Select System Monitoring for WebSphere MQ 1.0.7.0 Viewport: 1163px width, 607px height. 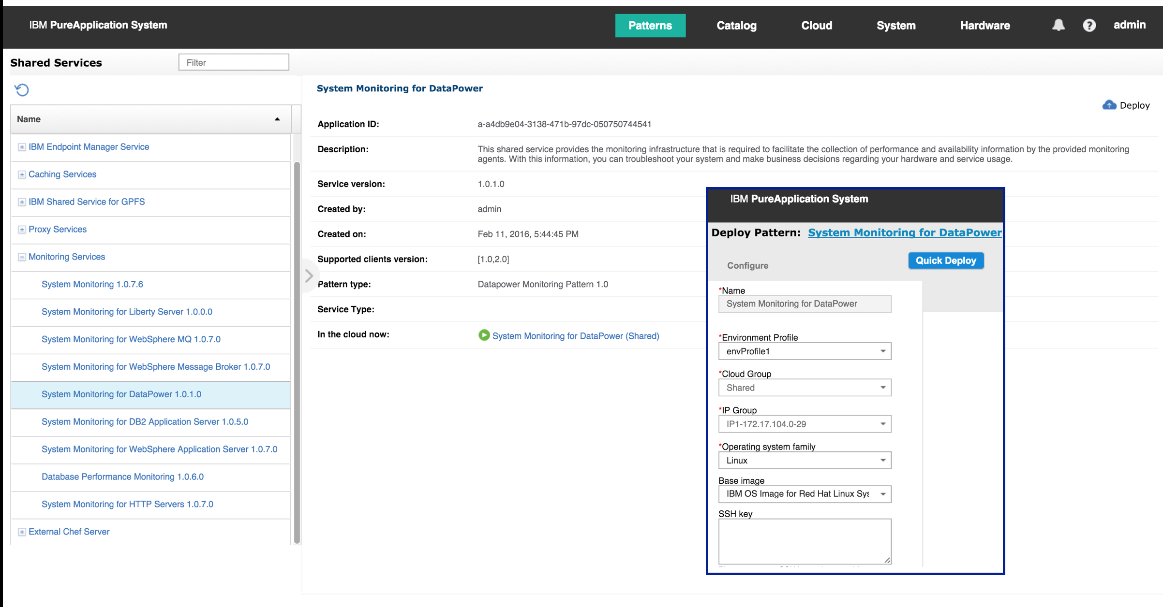(x=131, y=339)
